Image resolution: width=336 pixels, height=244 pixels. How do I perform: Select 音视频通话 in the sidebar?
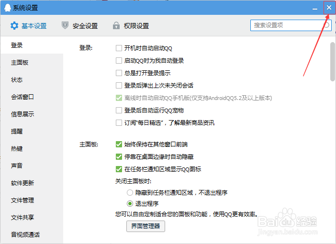[x=32, y=234]
